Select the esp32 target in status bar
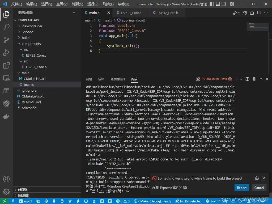 click(26, 201)
